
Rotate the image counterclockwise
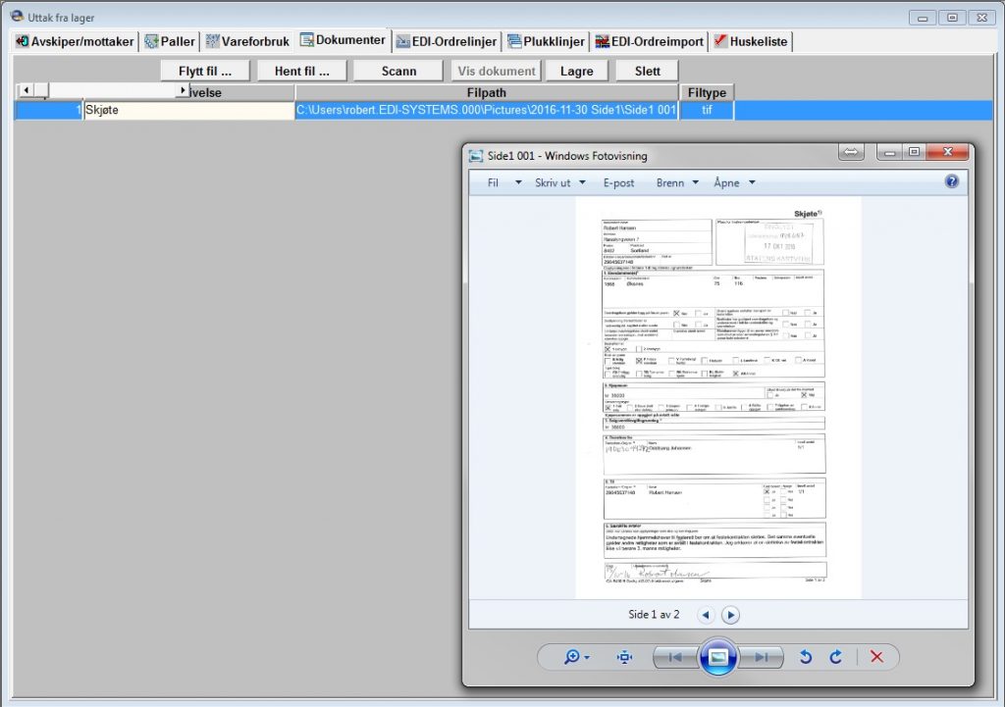tap(806, 657)
